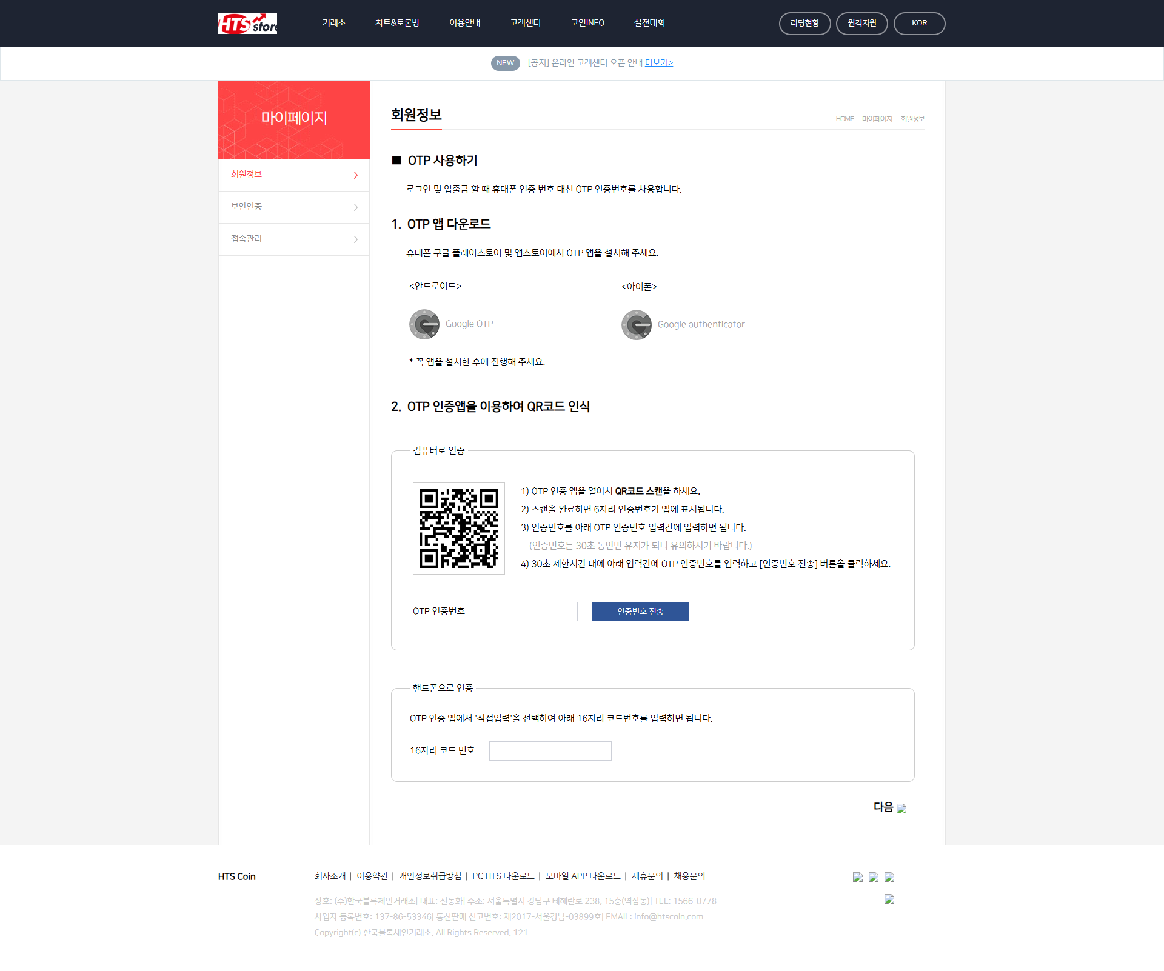Viewport: 1164px width, 971px height.
Task: Open the 개인정보취급방침 footer link
Action: [x=430, y=876]
